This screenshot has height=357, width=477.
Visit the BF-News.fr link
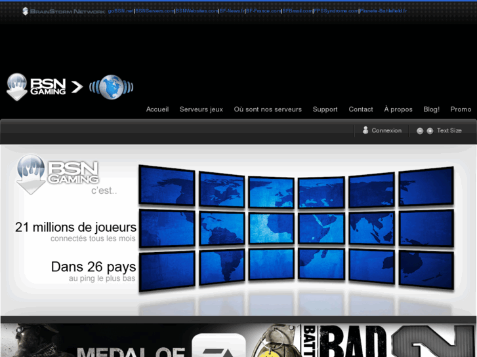[x=232, y=11]
